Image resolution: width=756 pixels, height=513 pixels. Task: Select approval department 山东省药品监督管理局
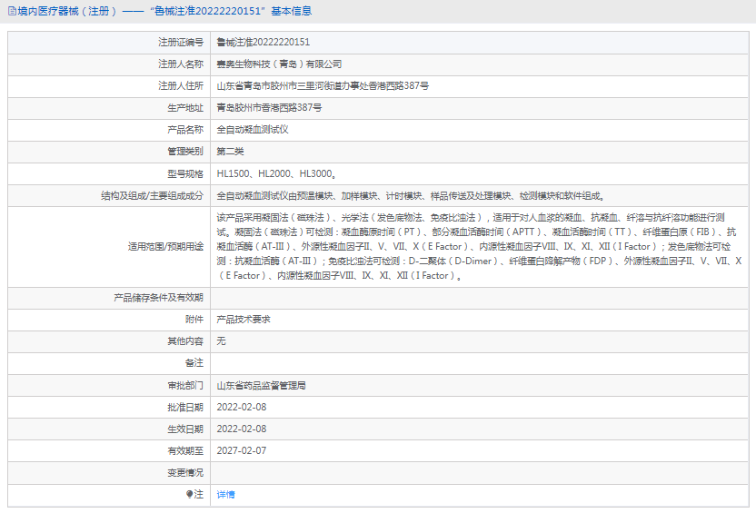[261, 385]
